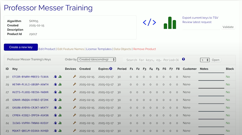
Task: Open the chart icon for key ETCOR-BYWRH-MBEES-TLNVA
Action: [x=60, y=77]
